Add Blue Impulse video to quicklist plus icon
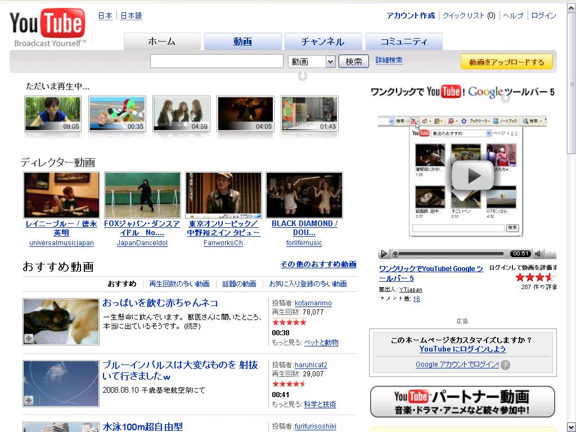Screen dimensions: 576x432 29,400
